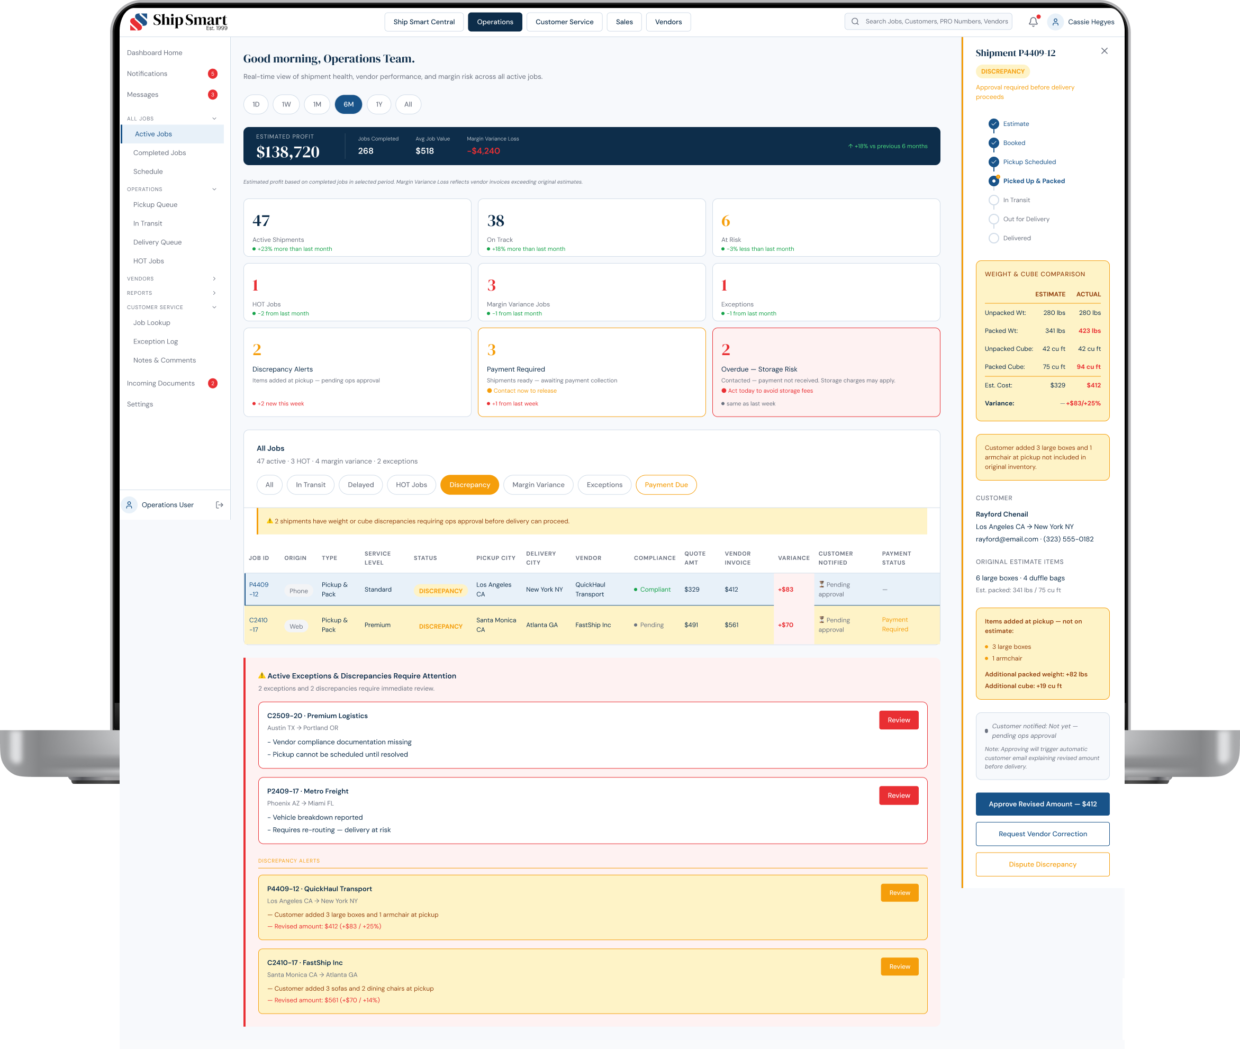Click the search magnifier icon
Viewport: 1240px width, 1049px height.
click(855, 21)
